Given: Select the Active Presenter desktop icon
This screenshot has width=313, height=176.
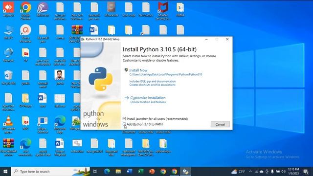Looking at the screenshot, I should tap(25, 34).
